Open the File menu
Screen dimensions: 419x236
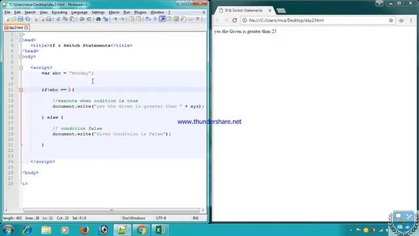click(x=7, y=12)
